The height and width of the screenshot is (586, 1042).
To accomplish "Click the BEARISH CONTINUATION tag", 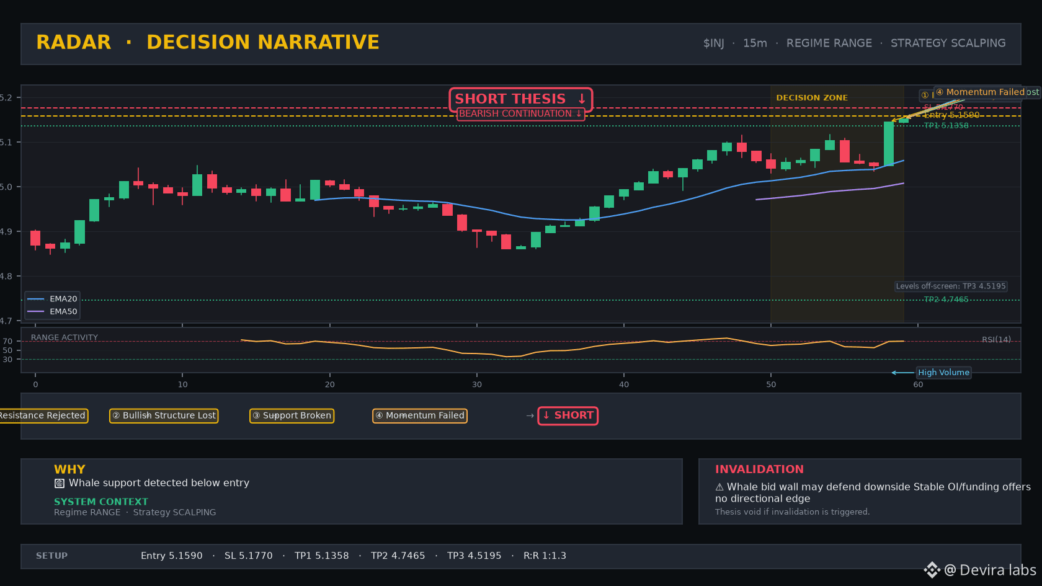I will [x=521, y=114].
